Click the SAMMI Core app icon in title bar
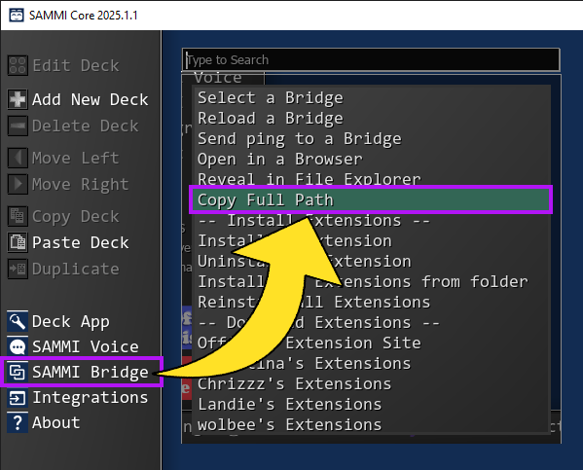 (17, 16)
